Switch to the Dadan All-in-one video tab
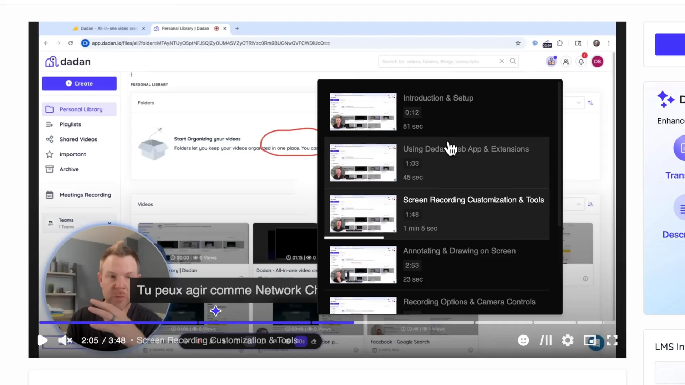The width and height of the screenshot is (685, 385). click(x=108, y=29)
